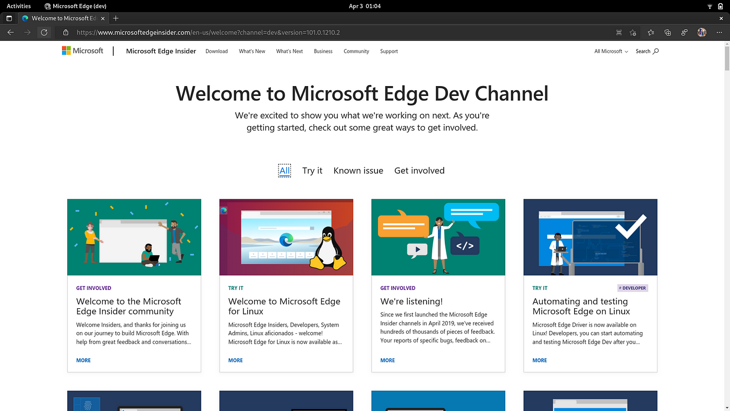Open the What's Next menu item

pyautogui.click(x=289, y=51)
